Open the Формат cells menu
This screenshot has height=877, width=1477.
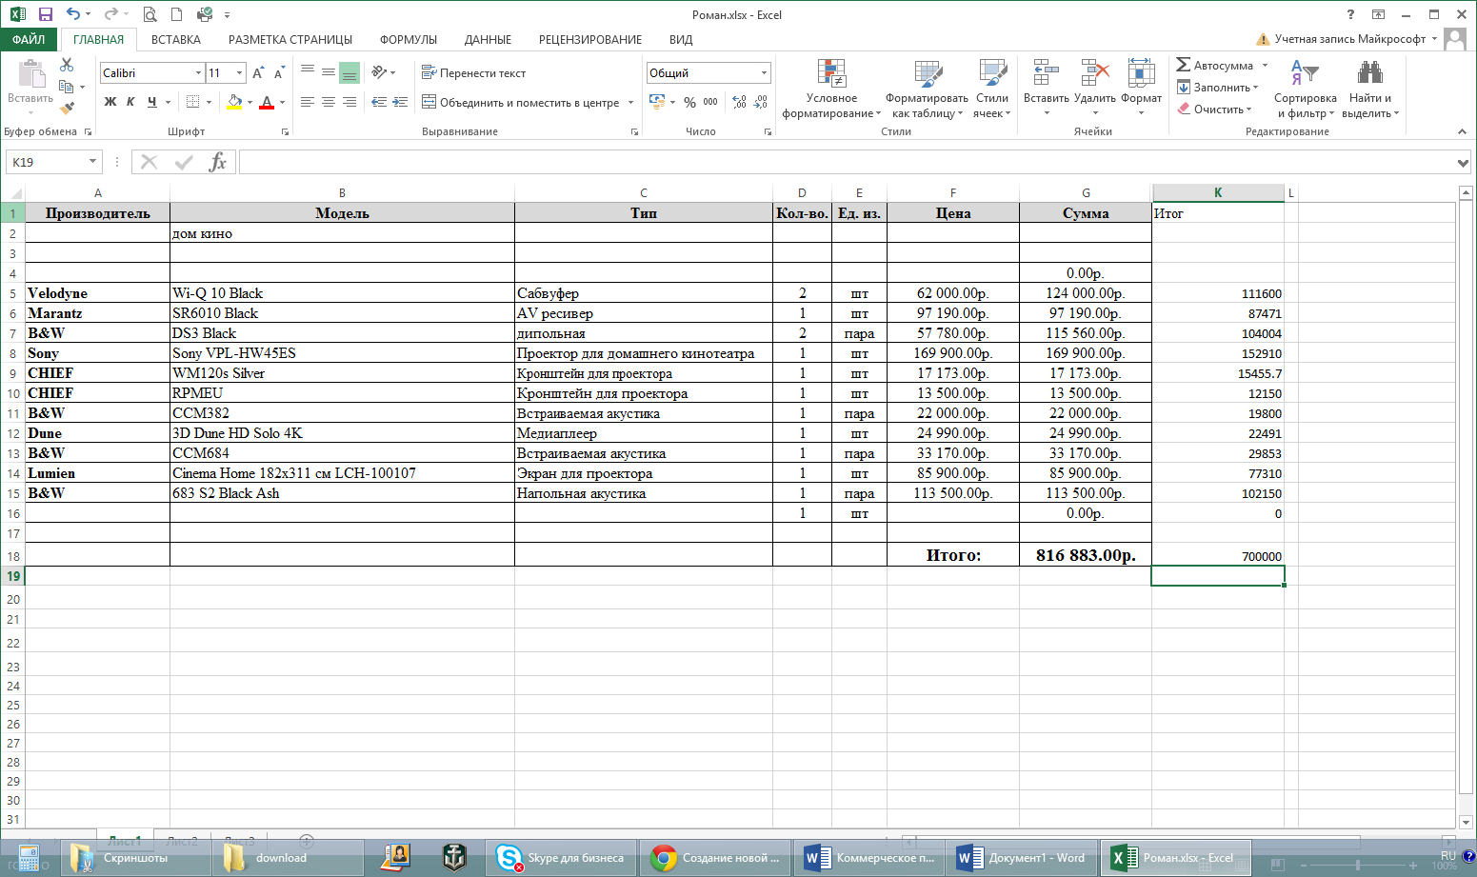[1141, 87]
